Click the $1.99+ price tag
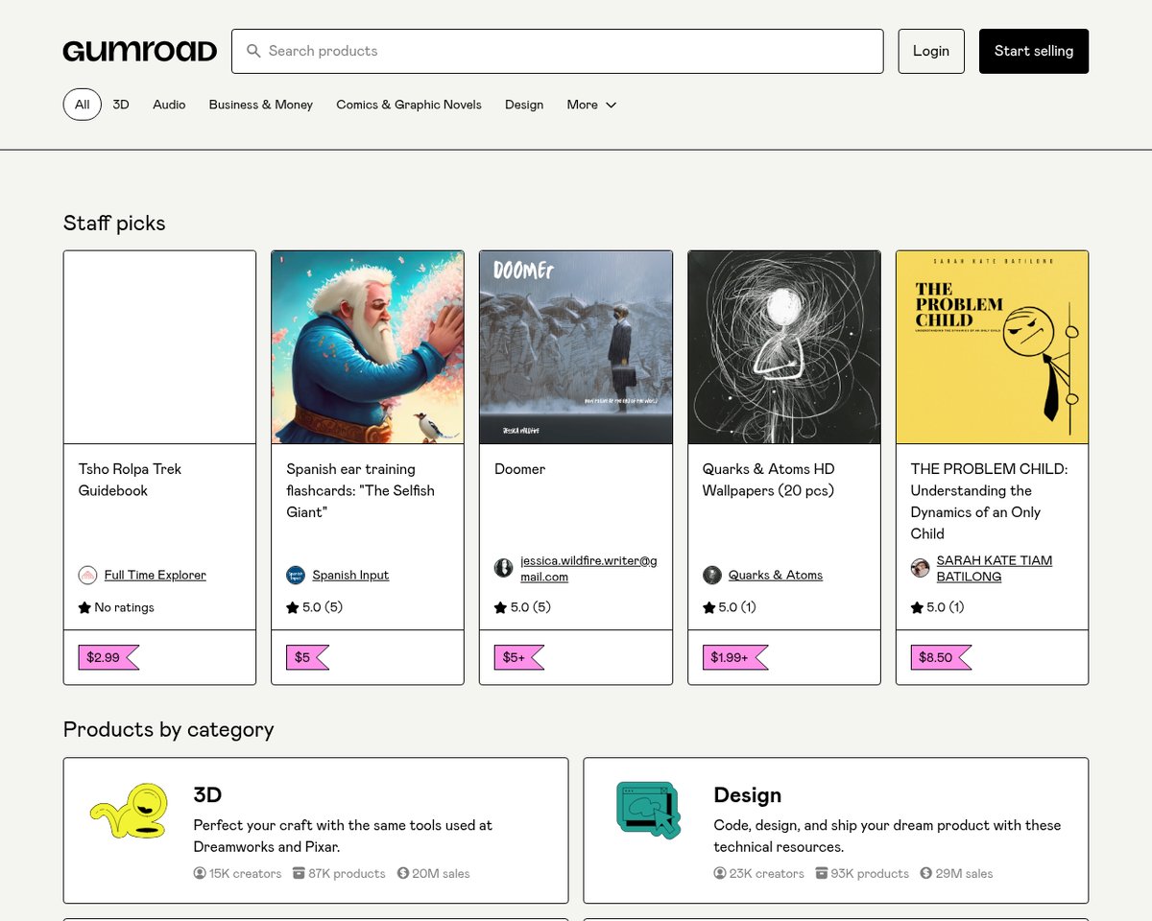 pyautogui.click(x=735, y=657)
